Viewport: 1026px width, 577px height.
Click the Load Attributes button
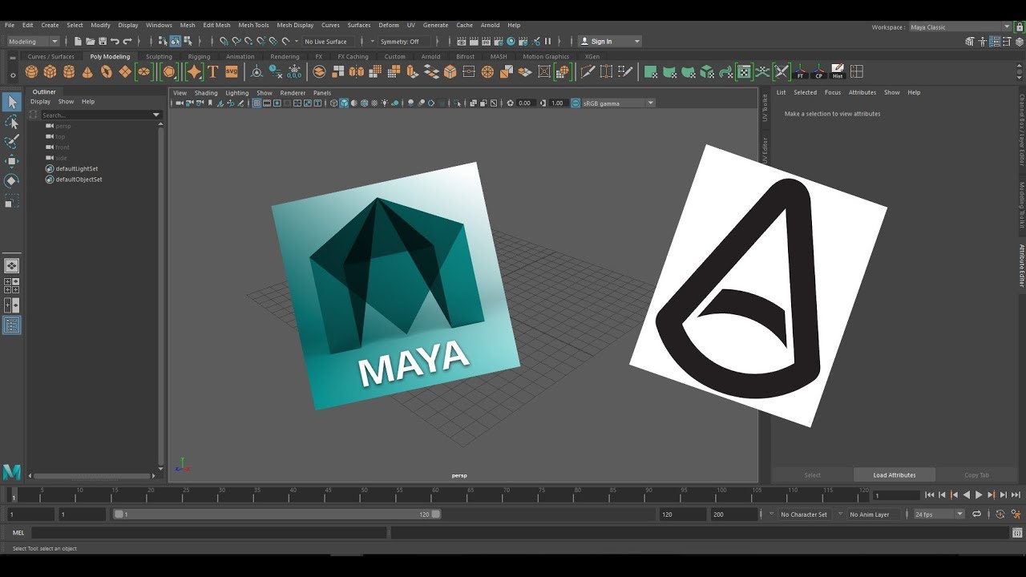tap(895, 475)
